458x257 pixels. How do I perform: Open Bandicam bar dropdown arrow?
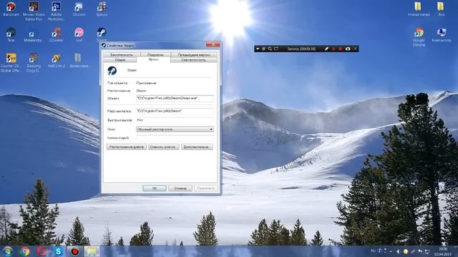[258, 49]
